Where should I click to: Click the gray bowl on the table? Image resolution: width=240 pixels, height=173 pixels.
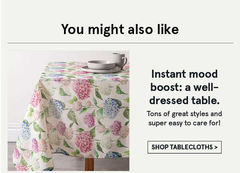[x=101, y=65]
